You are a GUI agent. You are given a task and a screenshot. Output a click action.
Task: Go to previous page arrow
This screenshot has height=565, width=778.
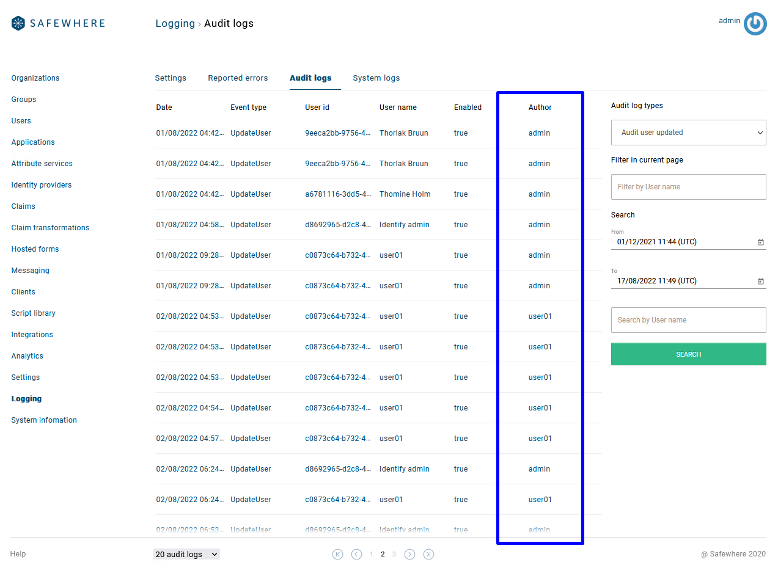coord(356,554)
